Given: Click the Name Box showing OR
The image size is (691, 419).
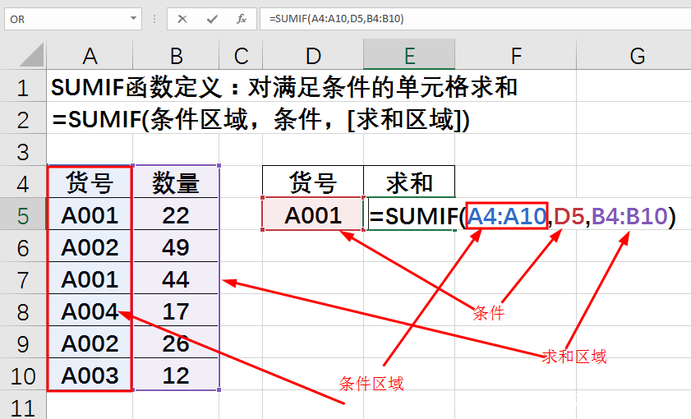Looking at the screenshot, I should [x=73, y=19].
